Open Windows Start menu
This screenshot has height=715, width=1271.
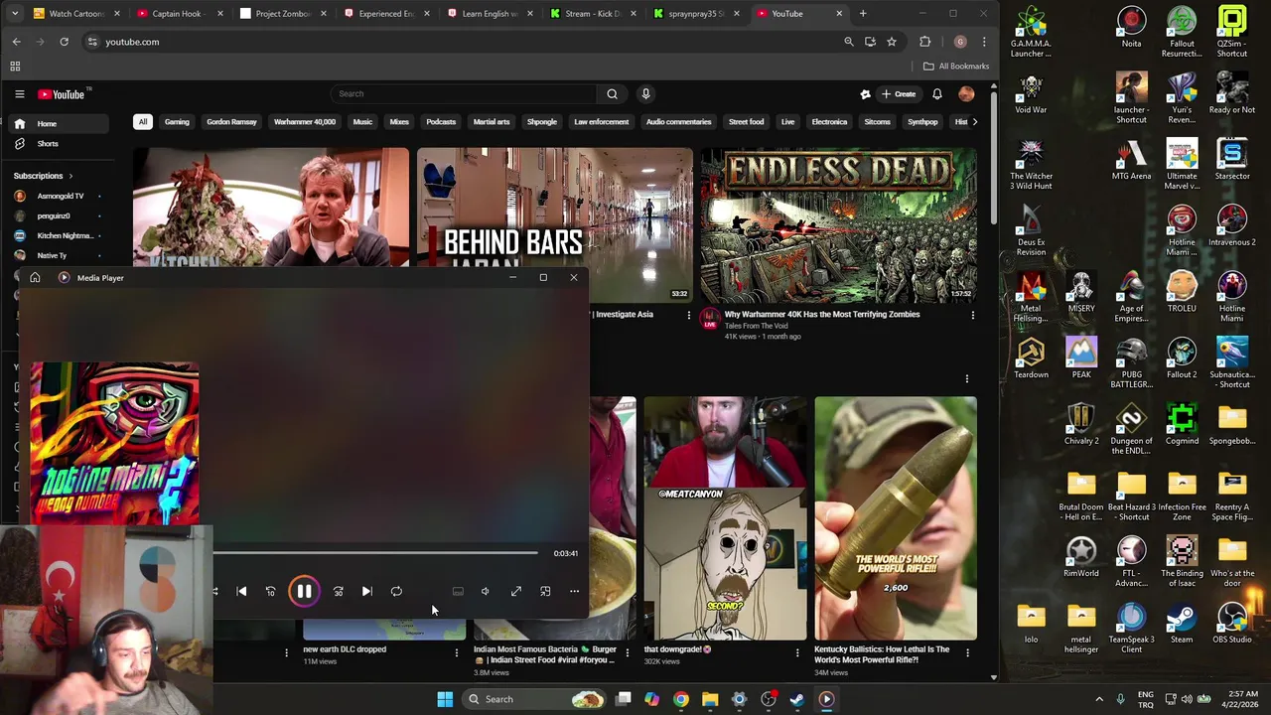pos(445,699)
